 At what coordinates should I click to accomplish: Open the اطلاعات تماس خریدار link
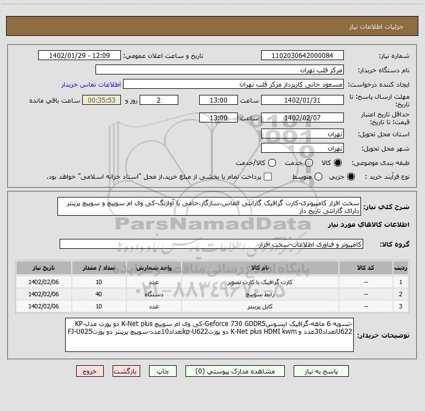(91, 84)
